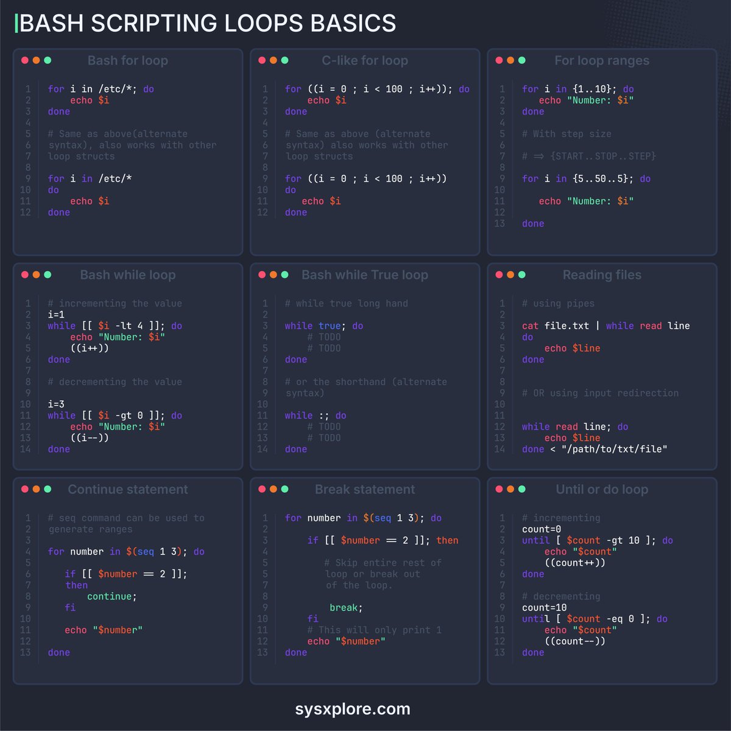This screenshot has height=731, width=731.
Task: Click the green dot on Continue statement panel
Action: pos(47,489)
